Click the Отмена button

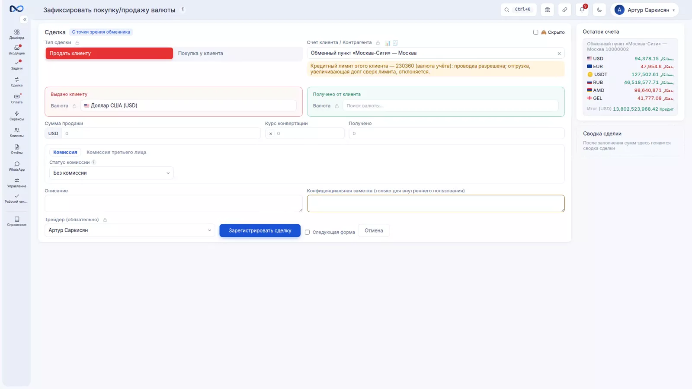374,230
